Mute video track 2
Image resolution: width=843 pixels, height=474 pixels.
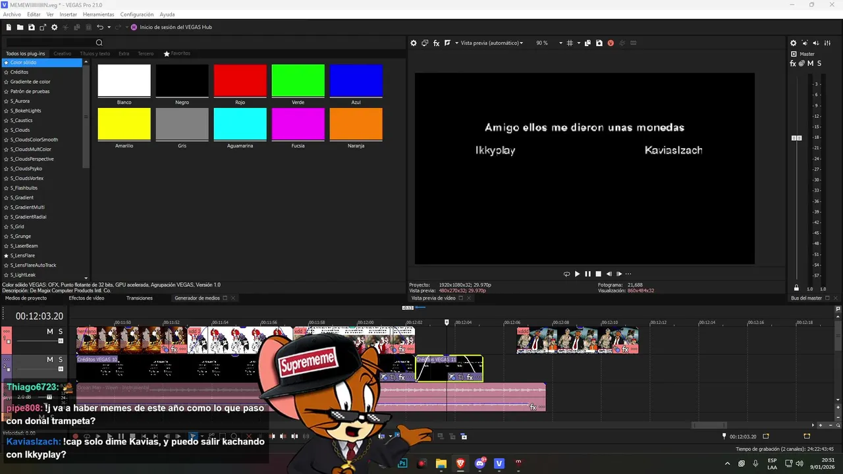49,359
